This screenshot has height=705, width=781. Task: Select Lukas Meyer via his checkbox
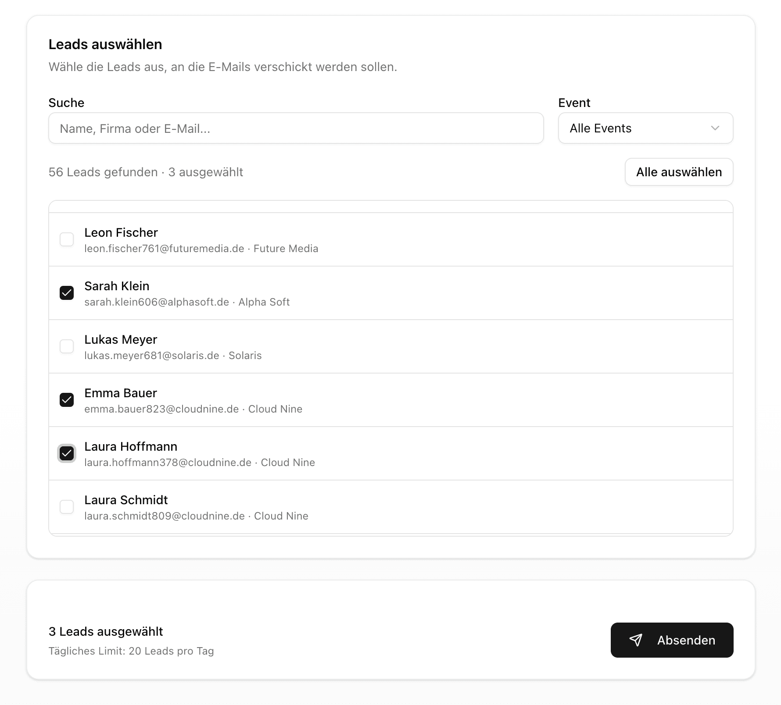[67, 346]
